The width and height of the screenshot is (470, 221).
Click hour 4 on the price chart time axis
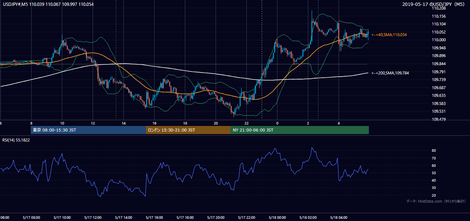click(x=339, y=123)
